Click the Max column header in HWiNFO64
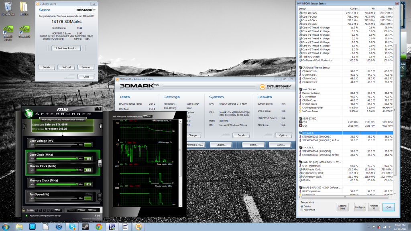The image size is (411, 231). 390,9
